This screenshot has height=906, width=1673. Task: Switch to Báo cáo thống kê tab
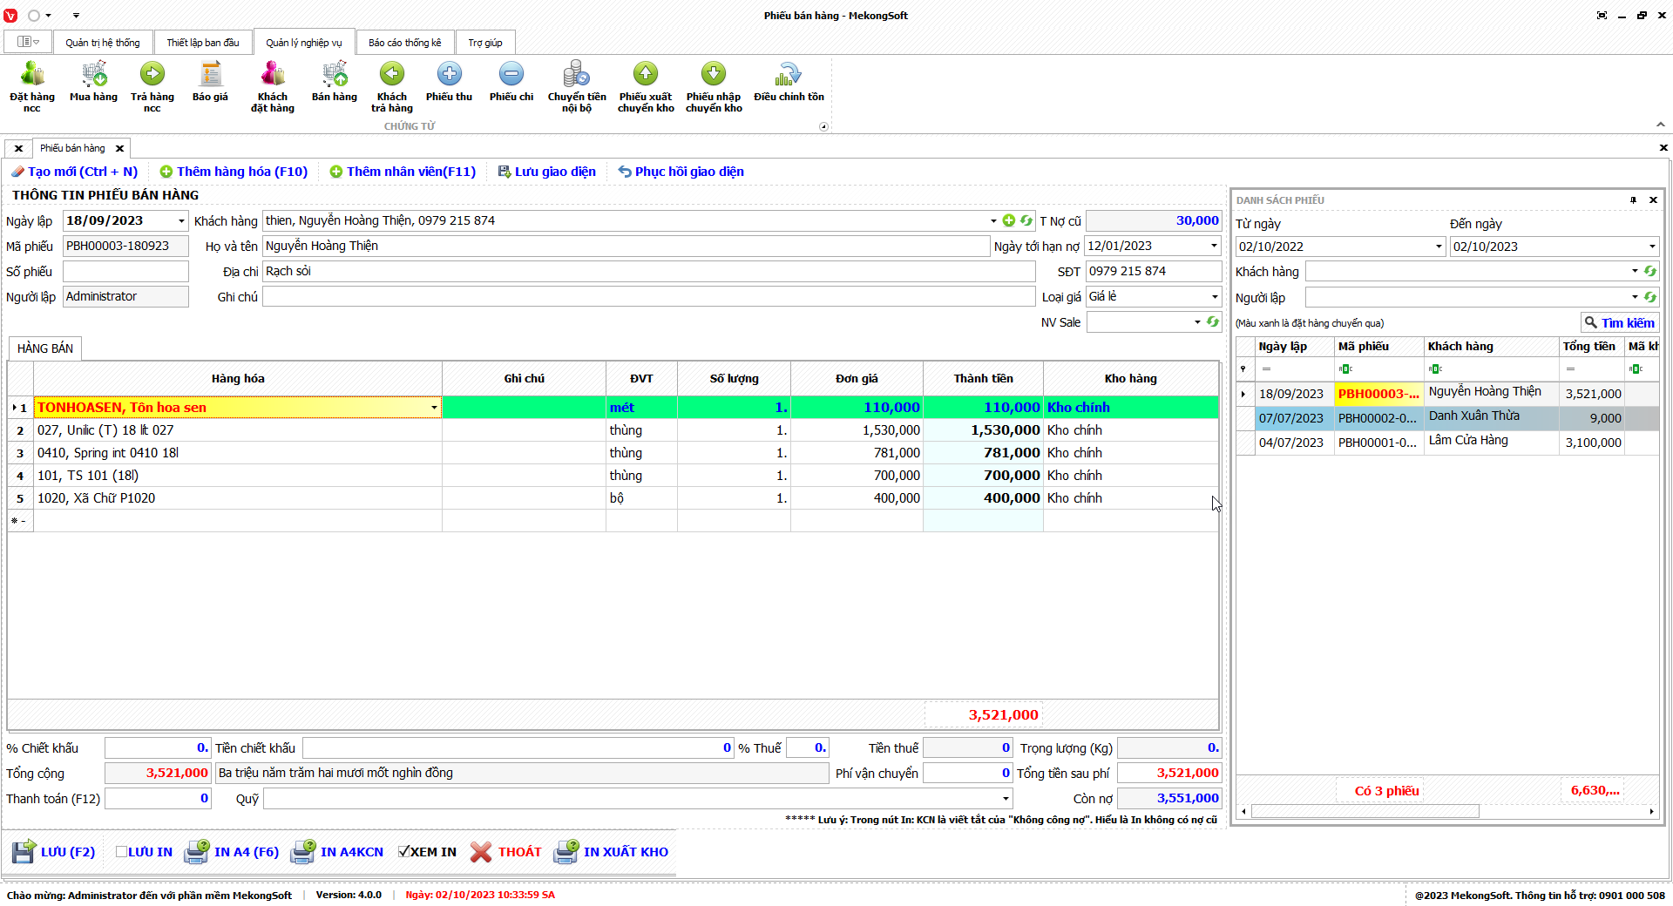tap(404, 43)
